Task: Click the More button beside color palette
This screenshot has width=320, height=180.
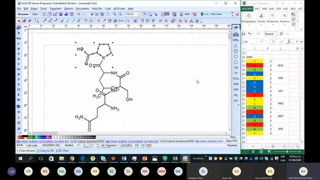Action: pos(233,137)
